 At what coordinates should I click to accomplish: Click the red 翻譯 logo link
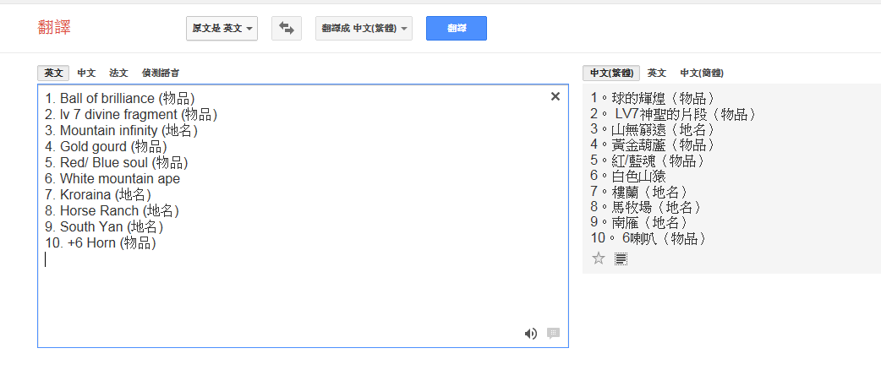coord(54,27)
